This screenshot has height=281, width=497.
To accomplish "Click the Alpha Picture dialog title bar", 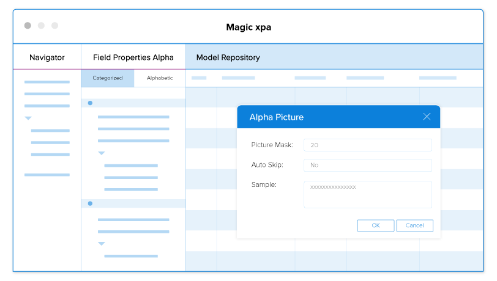I will click(x=324, y=117).
